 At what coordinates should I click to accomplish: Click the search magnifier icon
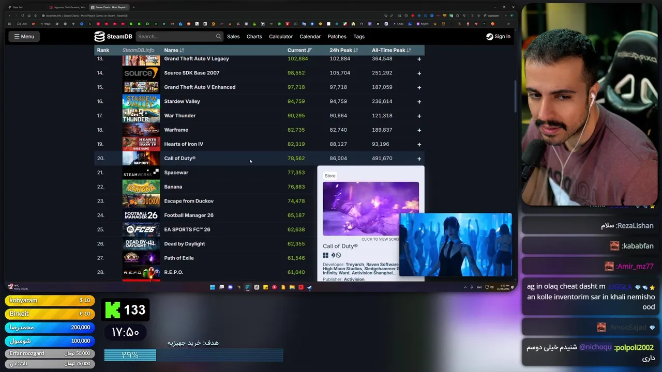pos(218,36)
